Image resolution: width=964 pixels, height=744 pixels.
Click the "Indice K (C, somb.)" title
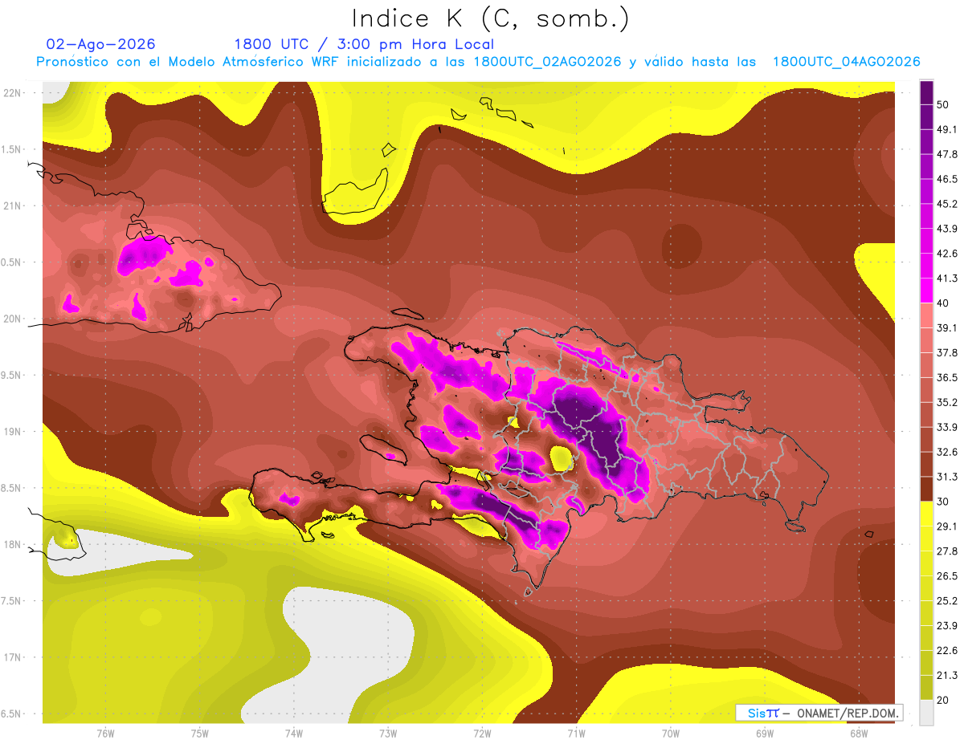490,18
